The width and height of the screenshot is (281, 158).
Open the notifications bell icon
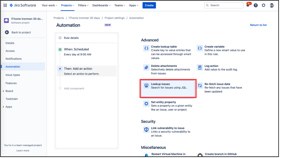tap(248, 5)
